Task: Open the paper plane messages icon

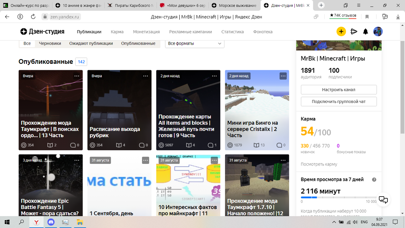Action: click(354, 32)
